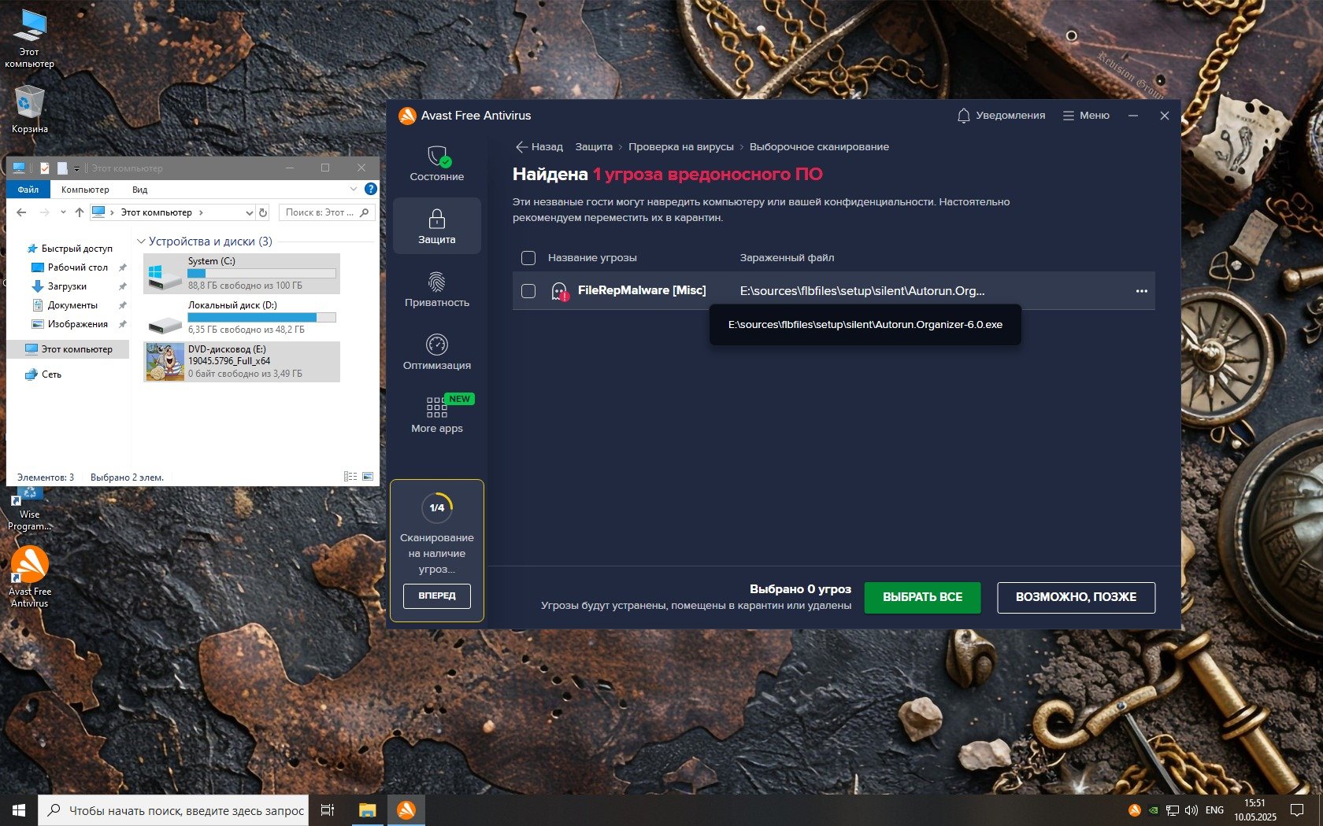Click the ВЫБРАТЬ ВСЕ button
The image size is (1323, 826).
point(923,597)
